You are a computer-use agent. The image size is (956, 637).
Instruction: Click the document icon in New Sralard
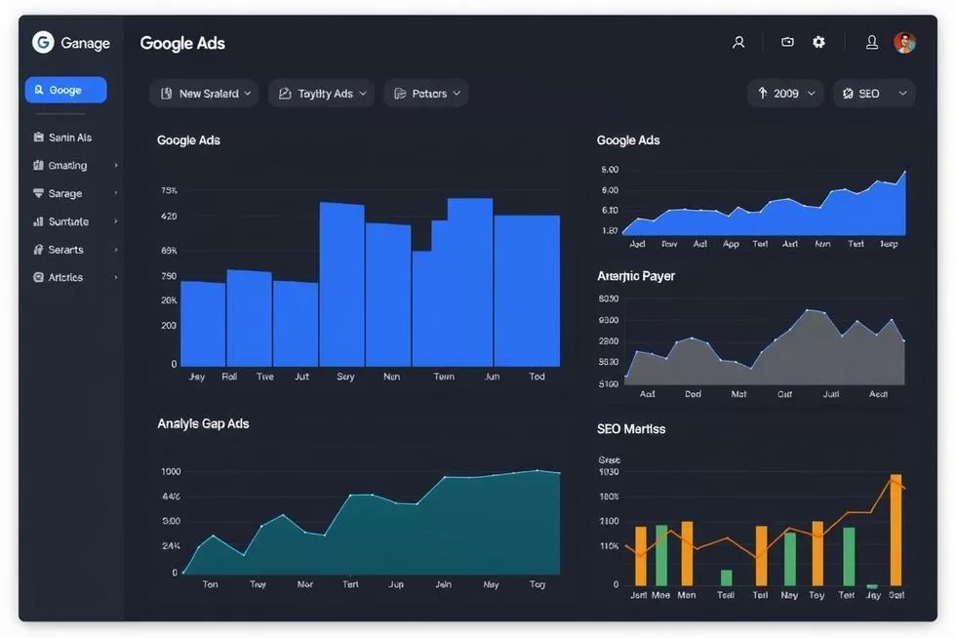(166, 94)
